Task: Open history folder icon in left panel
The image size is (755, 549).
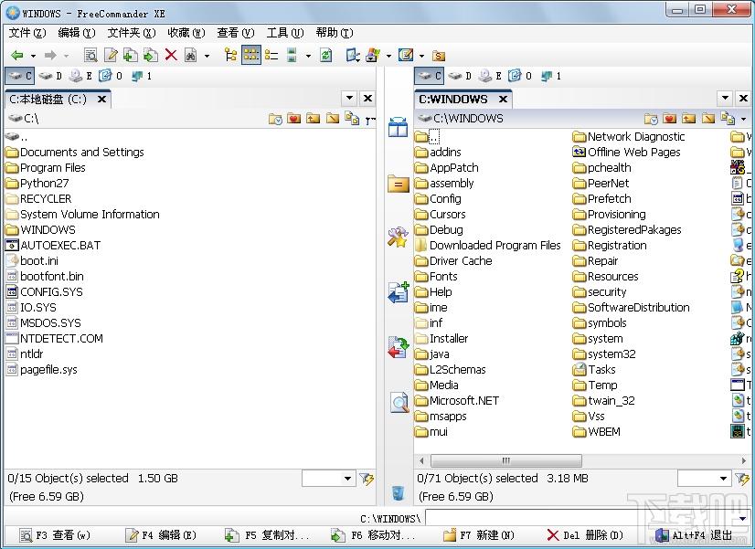Action: [x=275, y=119]
